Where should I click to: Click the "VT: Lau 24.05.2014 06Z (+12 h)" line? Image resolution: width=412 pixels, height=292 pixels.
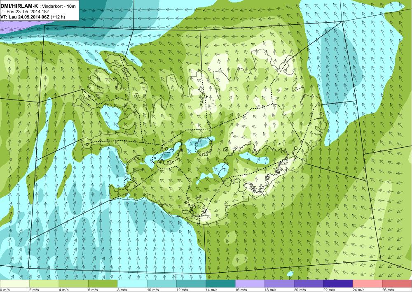33,17
